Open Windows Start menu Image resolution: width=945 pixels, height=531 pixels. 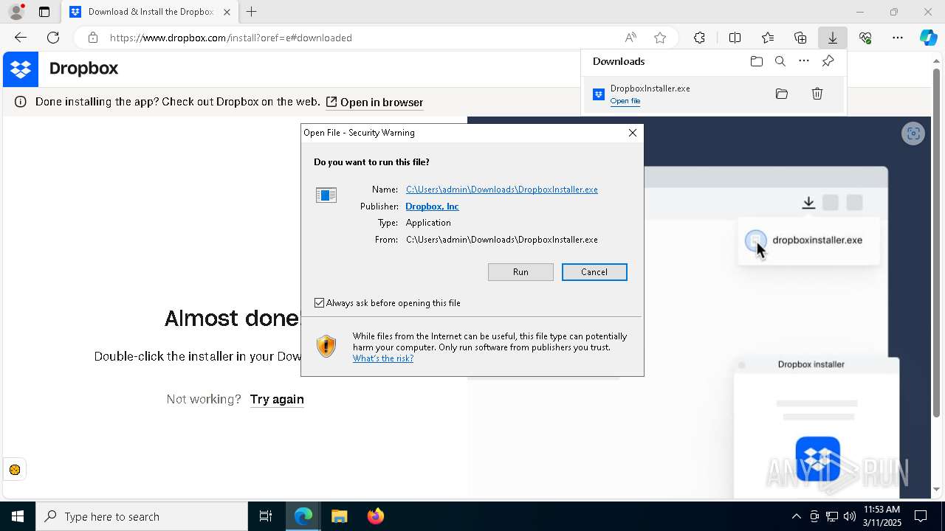[18, 516]
